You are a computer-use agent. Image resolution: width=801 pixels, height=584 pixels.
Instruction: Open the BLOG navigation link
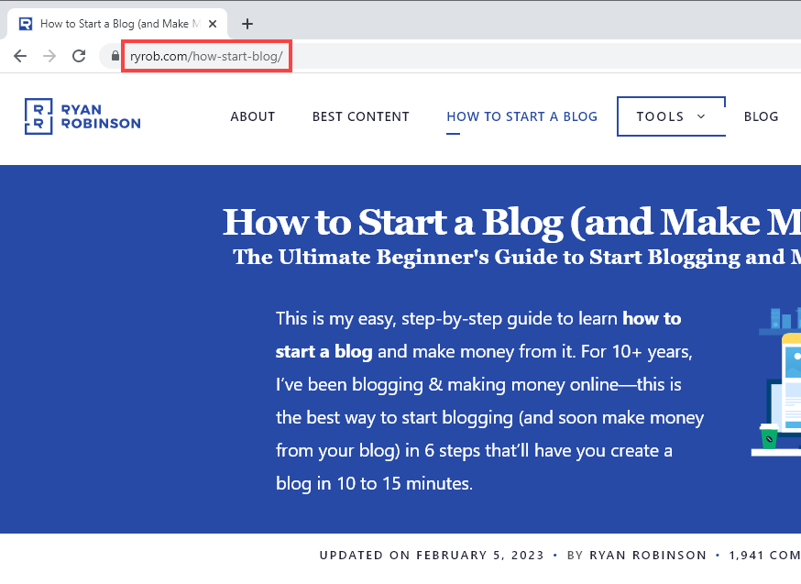pyautogui.click(x=761, y=116)
